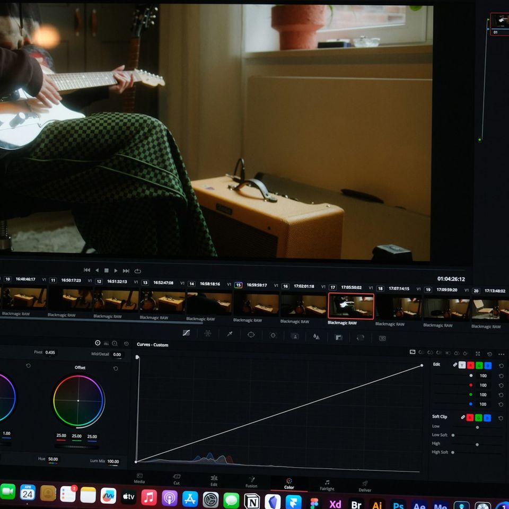Play the clip in reverse

[x=96, y=270]
